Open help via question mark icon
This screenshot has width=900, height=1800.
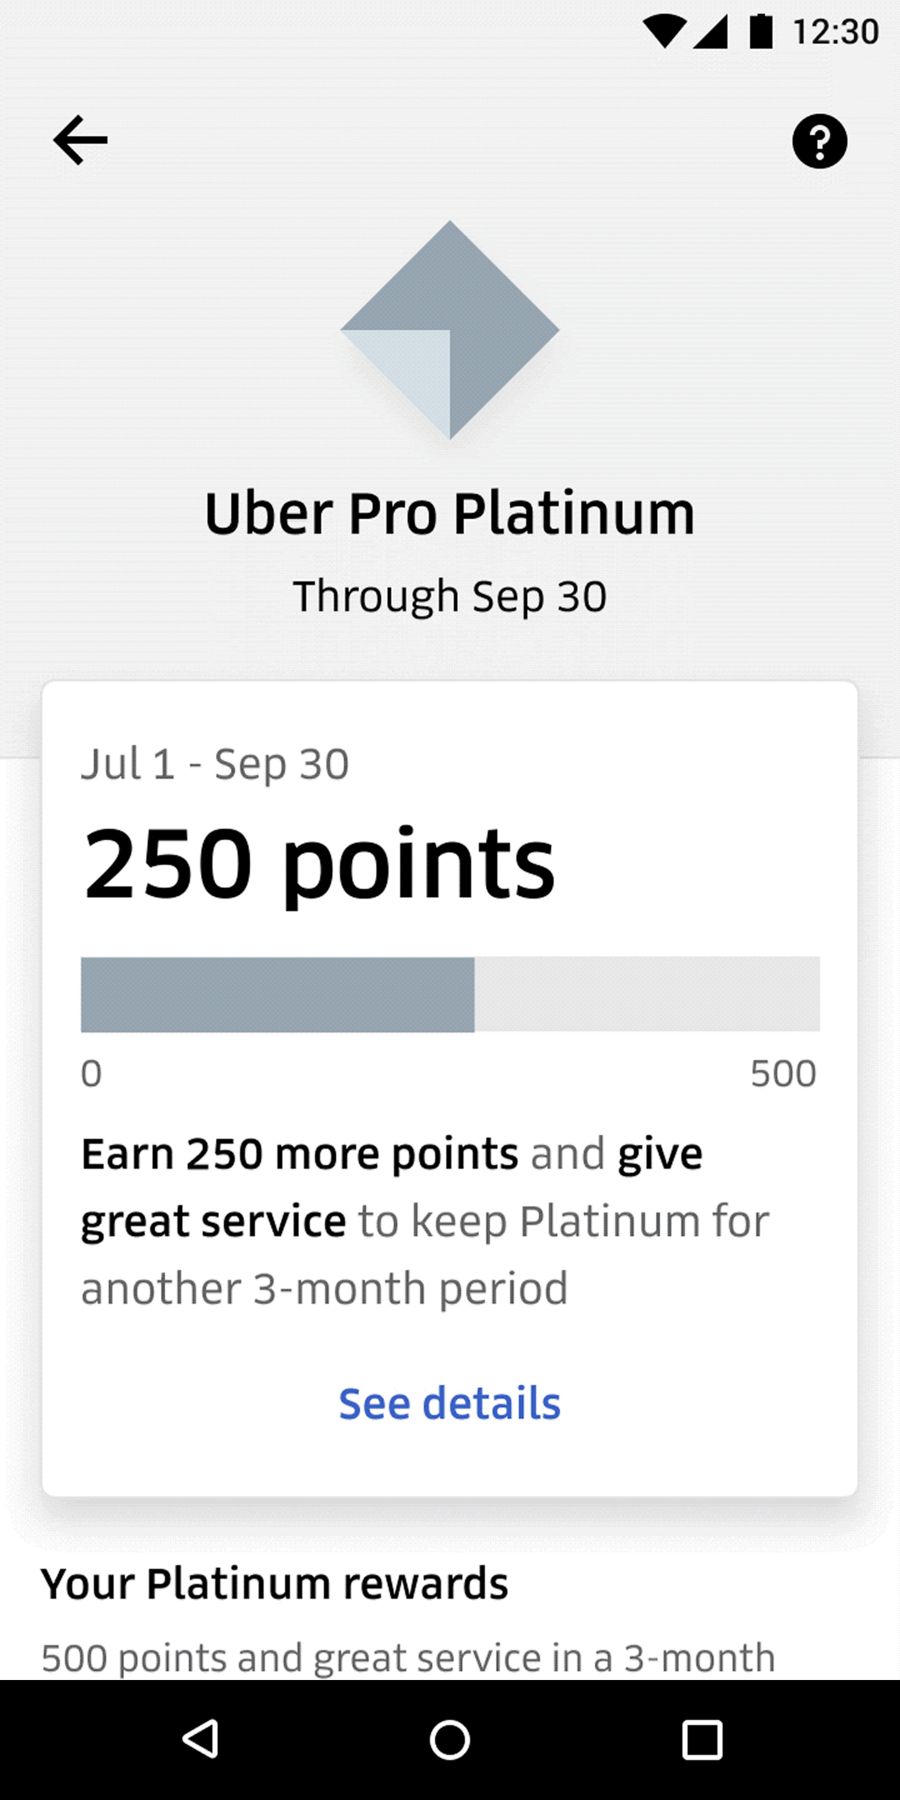pyautogui.click(x=819, y=141)
